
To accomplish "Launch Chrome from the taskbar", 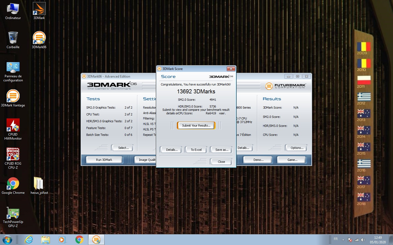I will pyautogui.click(x=79, y=240).
